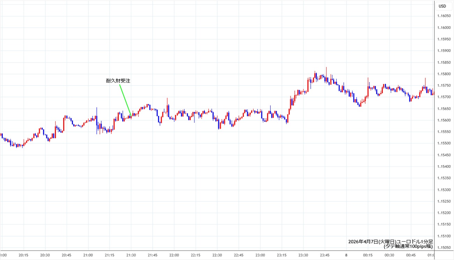Select the 1.15250 price axis label
Screen dimensions: 454x260
444,201
